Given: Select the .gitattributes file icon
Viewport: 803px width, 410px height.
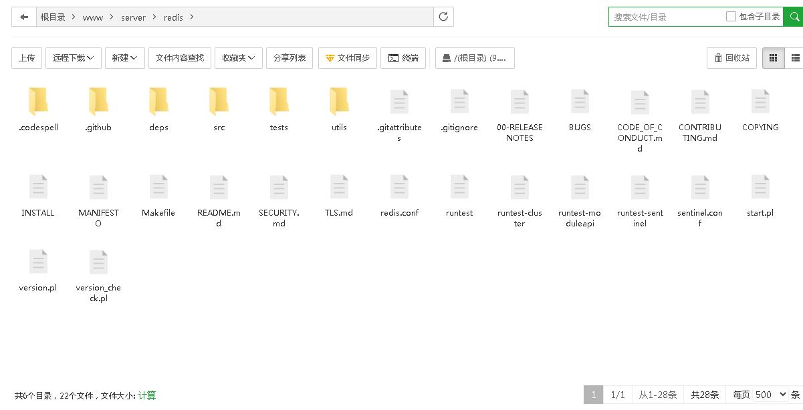Looking at the screenshot, I should pyautogui.click(x=399, y=101).
